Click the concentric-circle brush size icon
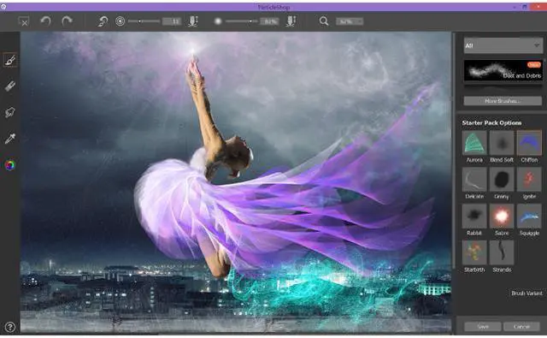547x338 pixels. click(x=120, y=21)
